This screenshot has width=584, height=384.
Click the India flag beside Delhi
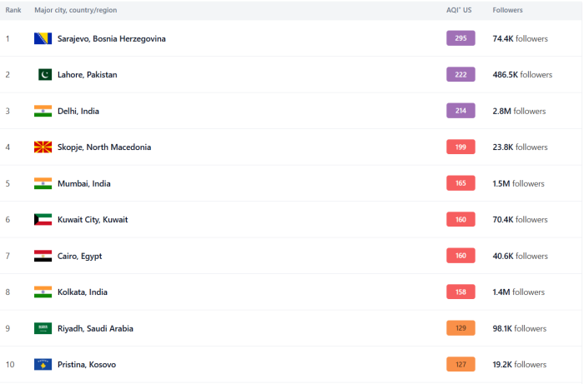(x=43, y=111)
